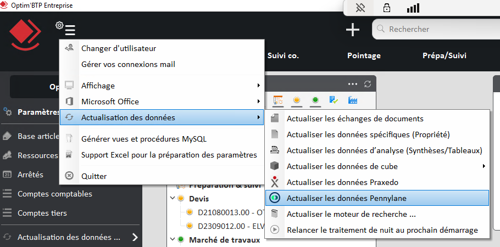500x247 pixels.
Task: Click the gears icon beside Paramètres
Action: coord(7,112)
